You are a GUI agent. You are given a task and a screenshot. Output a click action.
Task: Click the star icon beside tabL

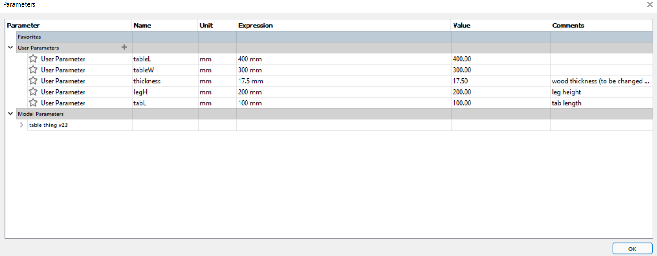[x=33, y=103]
